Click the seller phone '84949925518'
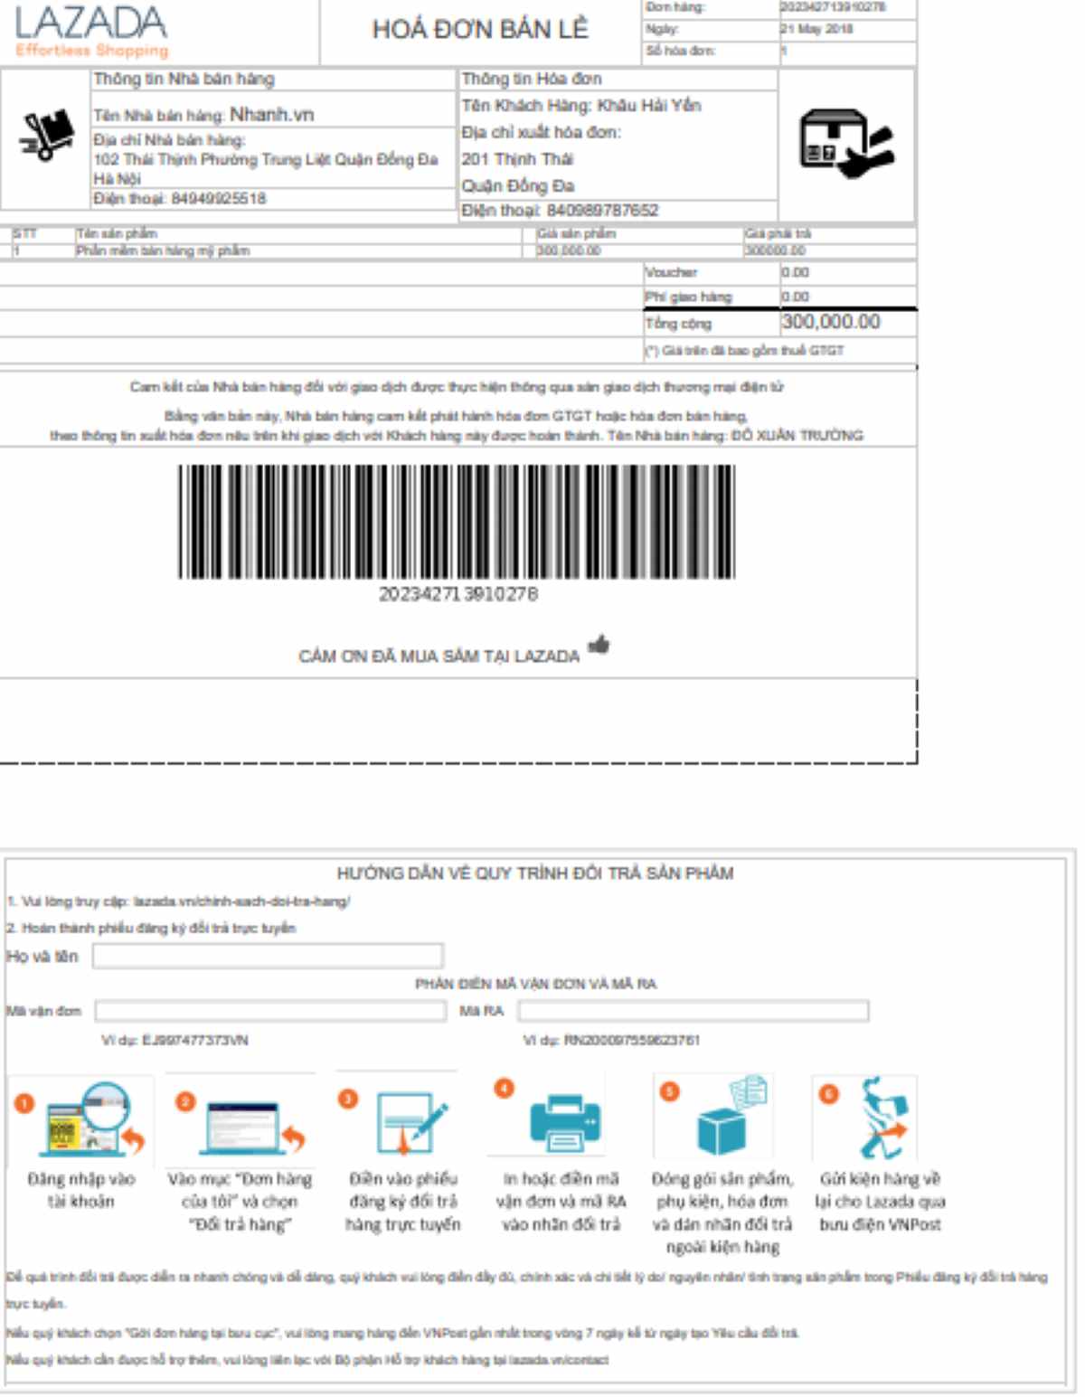Screen dimensions: 1085x1397 tap(219, 198)
